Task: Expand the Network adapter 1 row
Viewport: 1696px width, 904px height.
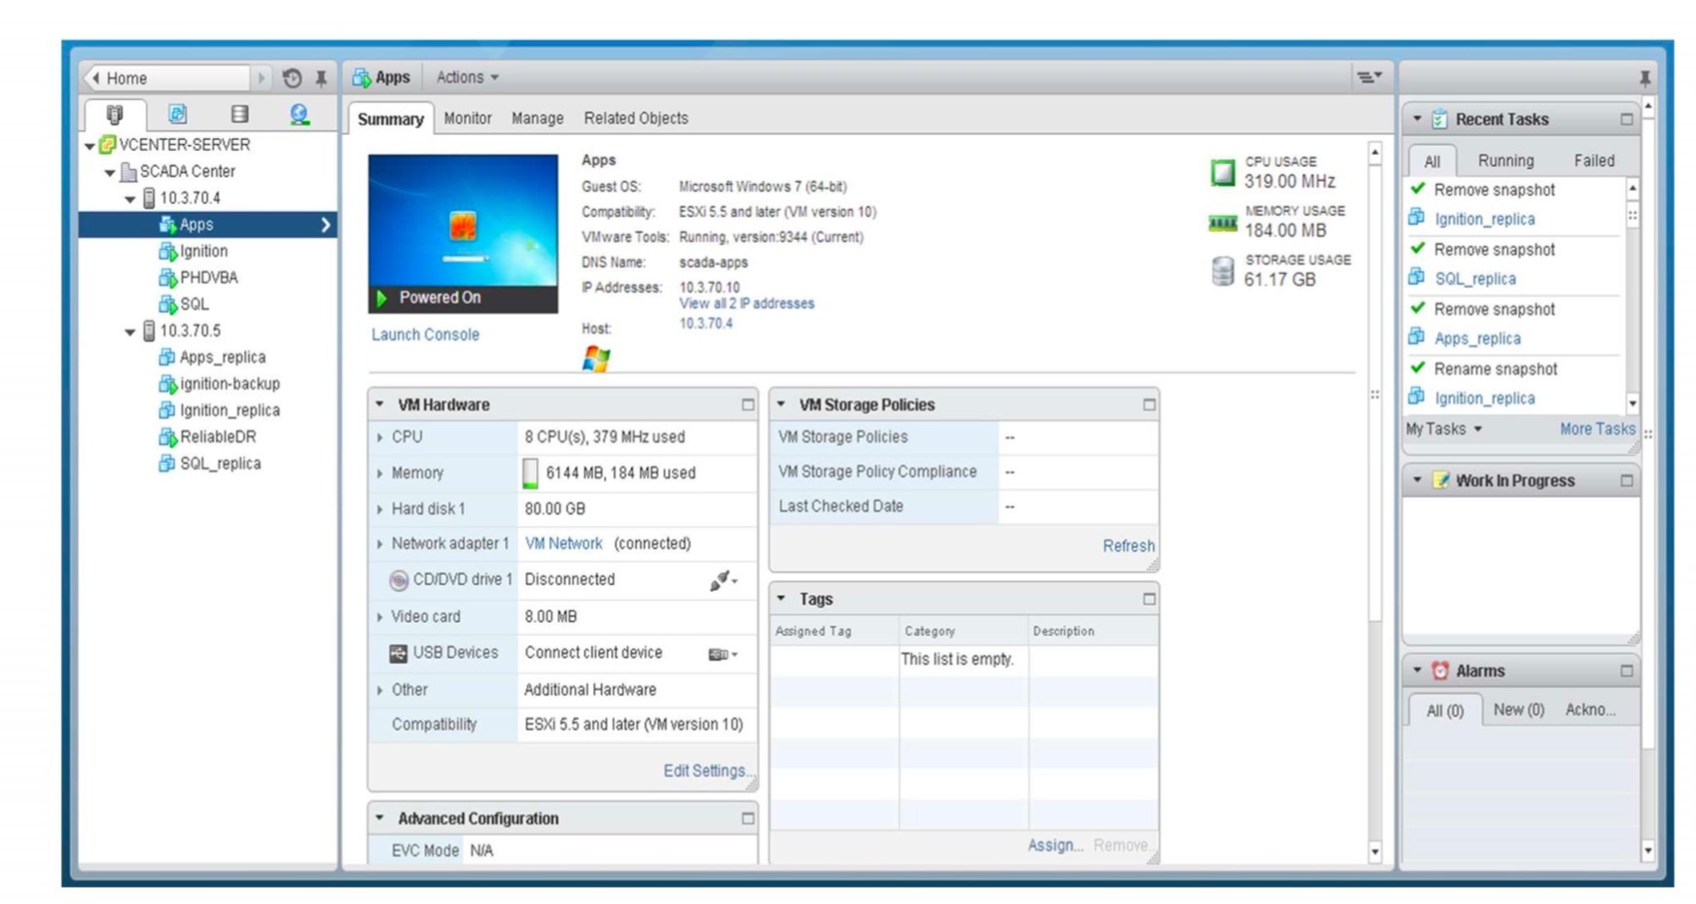Action: 380,544
